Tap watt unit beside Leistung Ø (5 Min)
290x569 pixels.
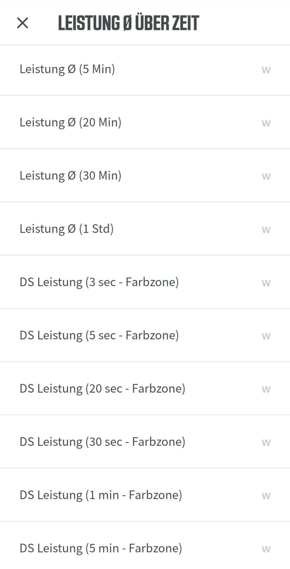click(x=266, y=69)
